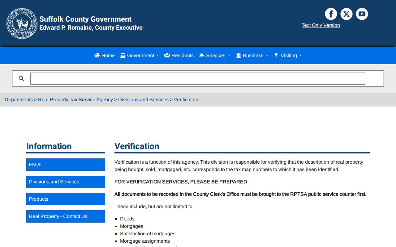396x247 pixels.
Task: Click the Edward P. Romaine, County Executive text
Action: [x=91, y=27]
